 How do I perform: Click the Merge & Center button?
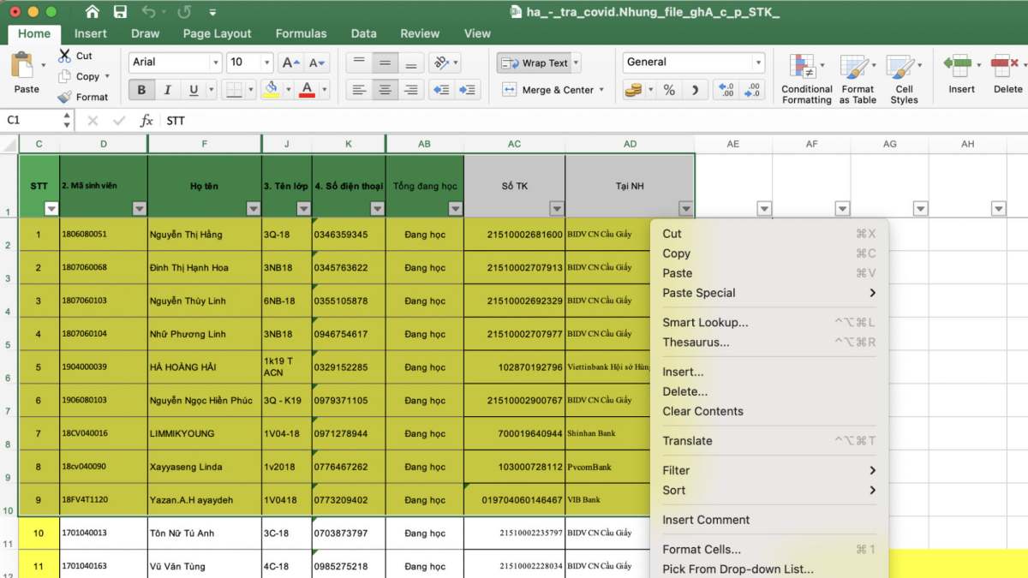click(552, 90)
